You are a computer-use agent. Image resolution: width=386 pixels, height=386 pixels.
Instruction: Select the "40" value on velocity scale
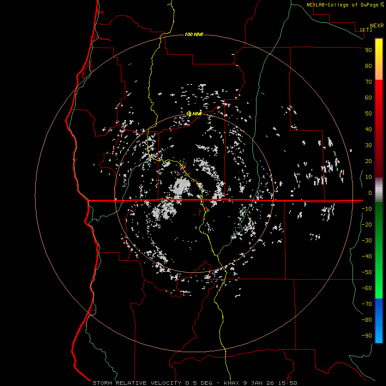(368, 130)
